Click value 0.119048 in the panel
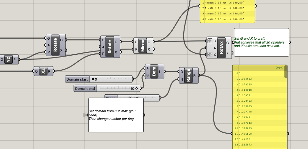 coord(245,90)
